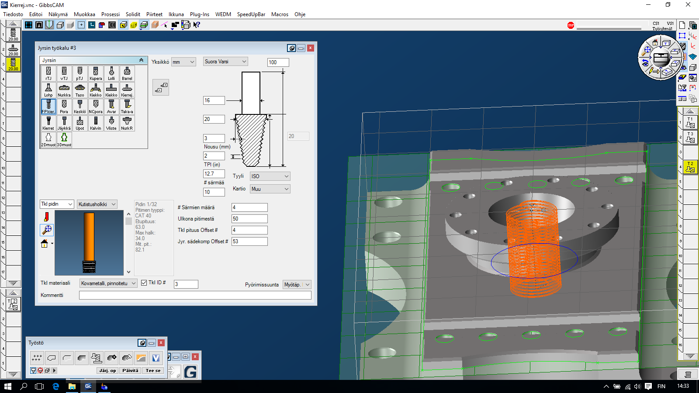Open the Kutistusholkki holder dropdown
699x393 pixels.
point(97,204)
